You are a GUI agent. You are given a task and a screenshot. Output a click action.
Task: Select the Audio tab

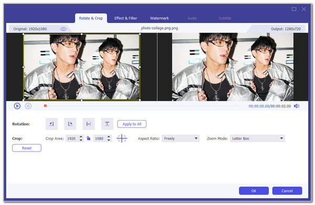point(192,18)
